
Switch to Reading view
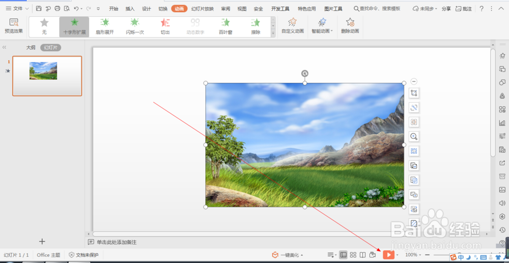click(363, 255)
